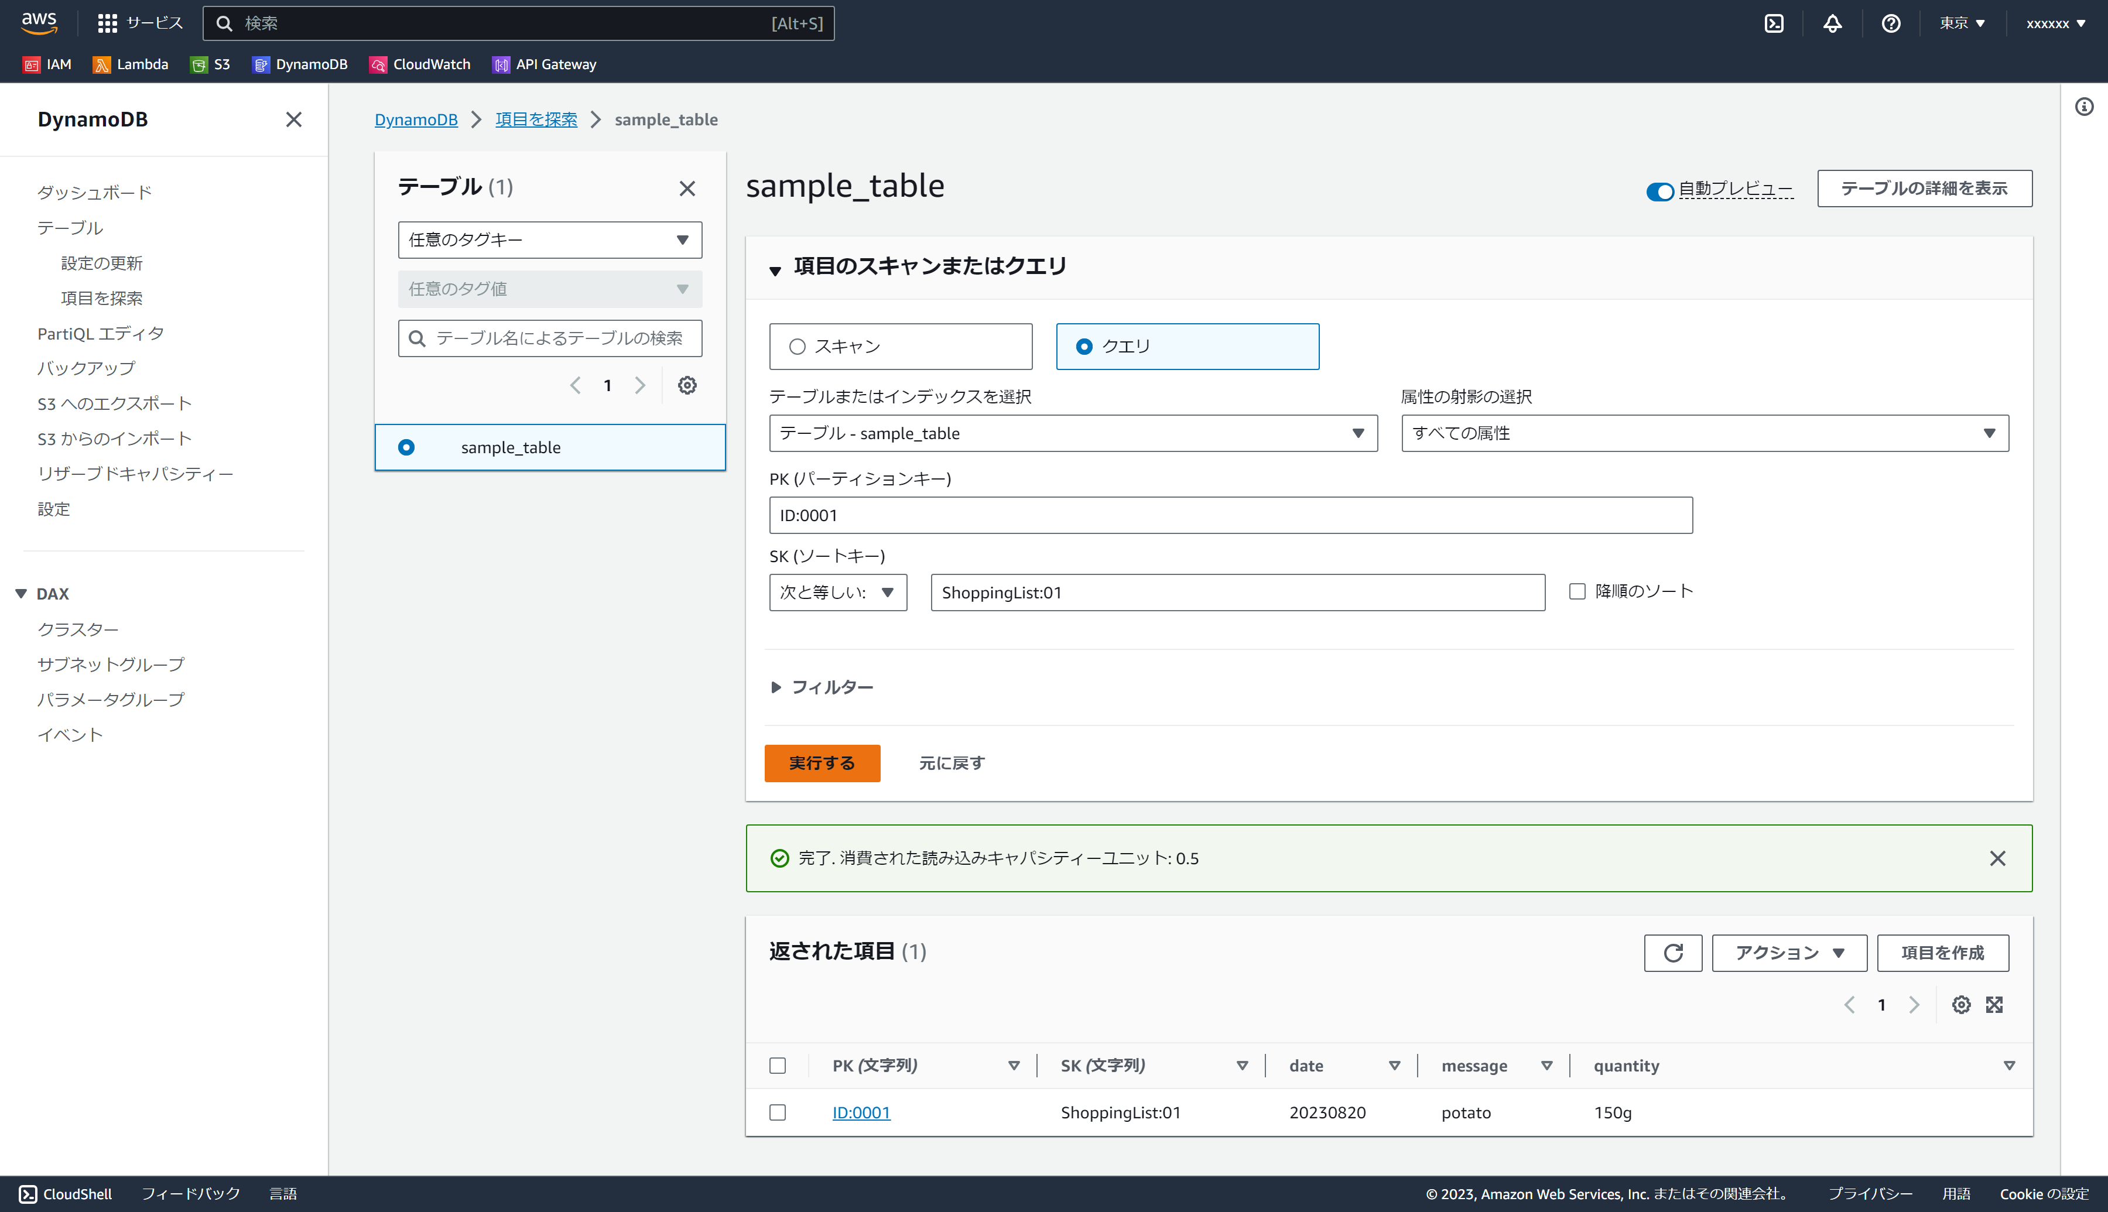Open the DynamoDB shortcut in favorites bar
2108x1212 pixels.
(x=300, y=64)
